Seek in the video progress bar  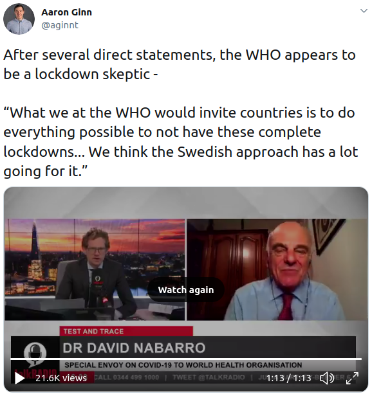click(186, 359)
